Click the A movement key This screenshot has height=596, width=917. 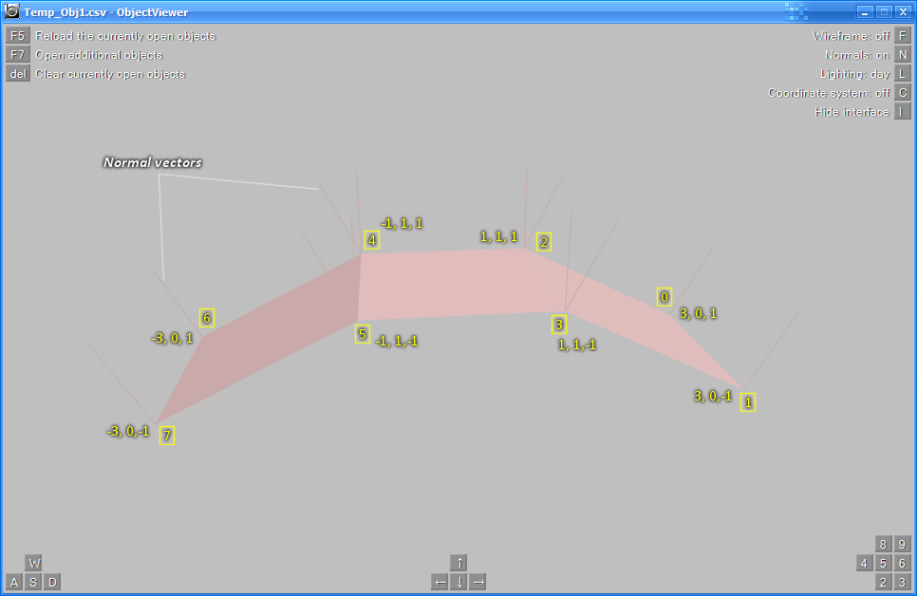(x=14, y=582)
